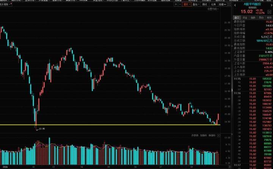Click the minus zoom-out chart icon
The image size is (273, 169).
click(x=180, y=4)
